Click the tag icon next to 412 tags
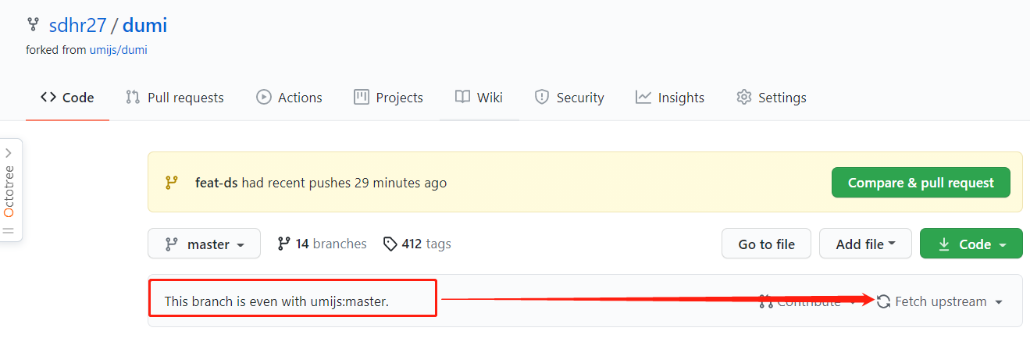This screenshot has height=342, width=1030. 390,244
